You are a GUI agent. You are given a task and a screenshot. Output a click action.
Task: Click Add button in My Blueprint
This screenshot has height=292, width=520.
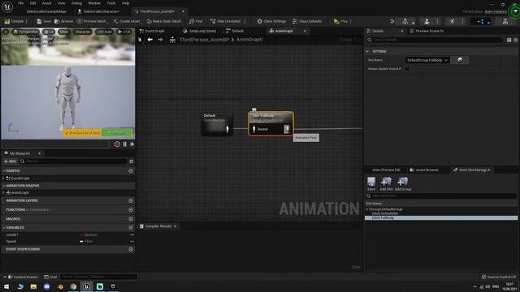(10, 161)
